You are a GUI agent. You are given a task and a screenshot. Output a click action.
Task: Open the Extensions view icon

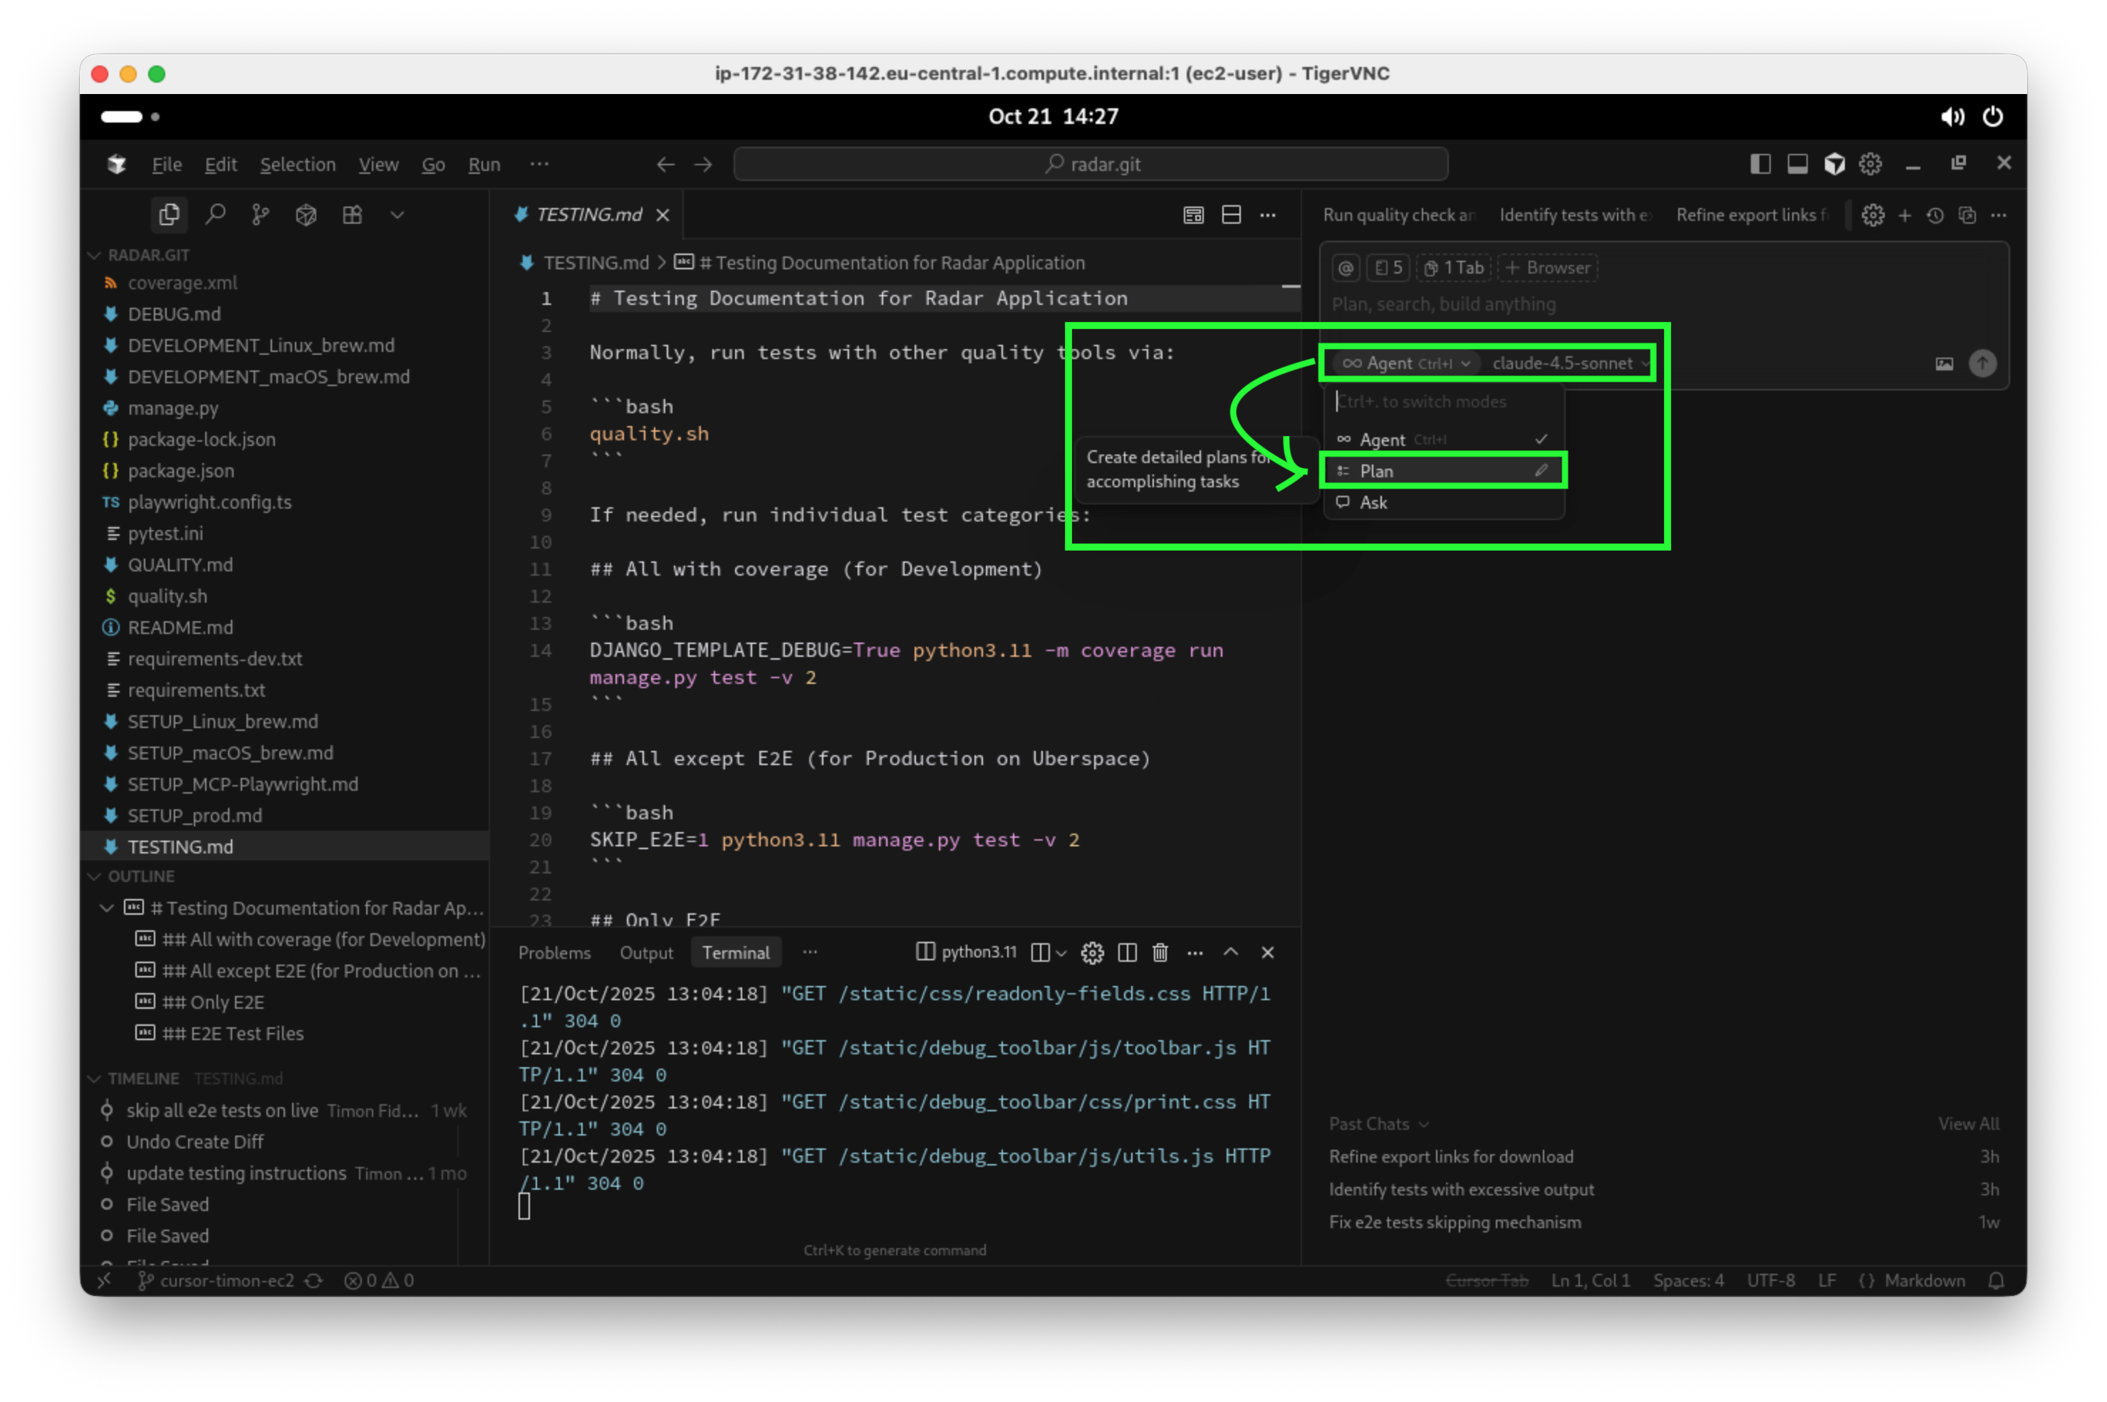tap(352, 214)
